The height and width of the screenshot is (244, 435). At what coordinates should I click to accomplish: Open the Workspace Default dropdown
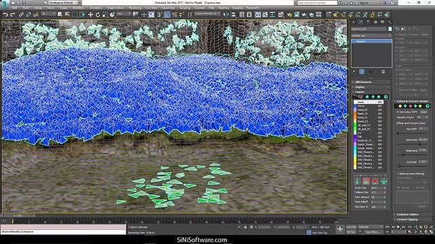coord(63,3)
